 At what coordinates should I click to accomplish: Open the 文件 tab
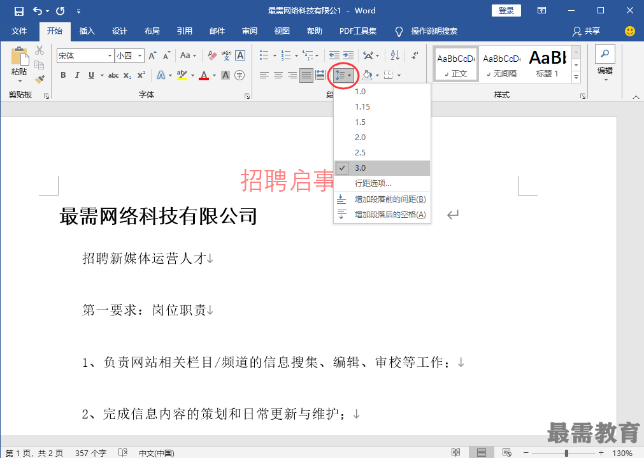pyautogui.click(x=19, y=31)
